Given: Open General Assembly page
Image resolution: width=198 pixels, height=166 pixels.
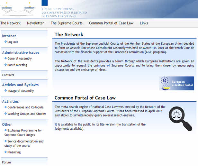Looking at the screenshot, I should tap(19, 59).
